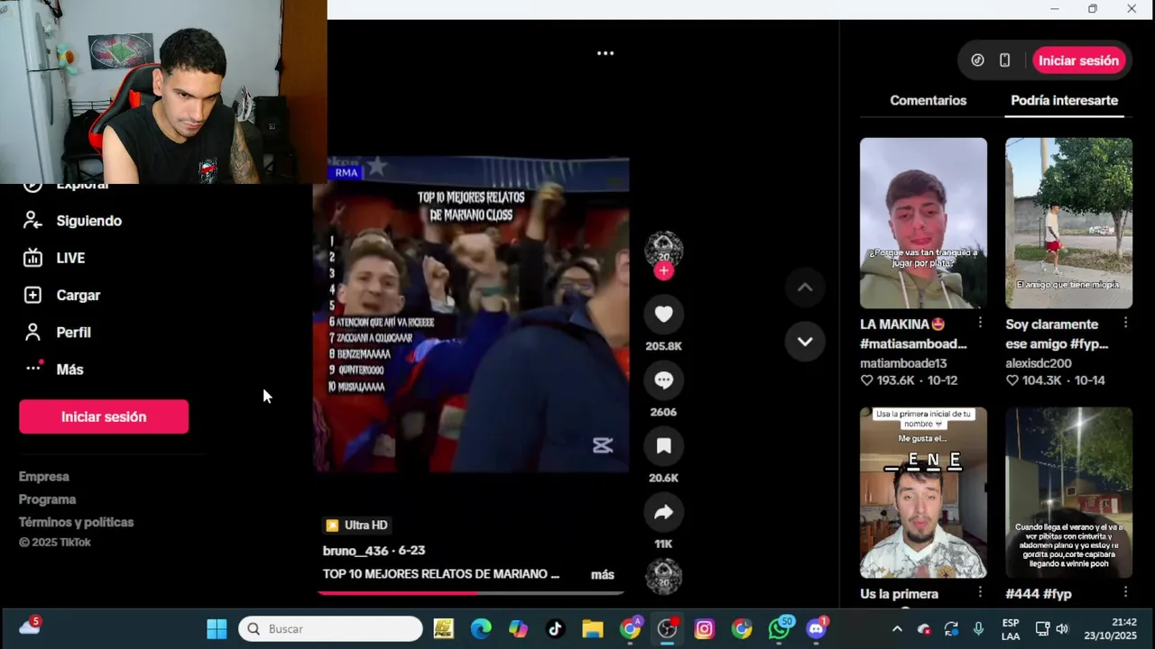Viewport: 1155px width, 649px height.
Task: Click the Ultra HD quality badge
Action: pos(356,525)
